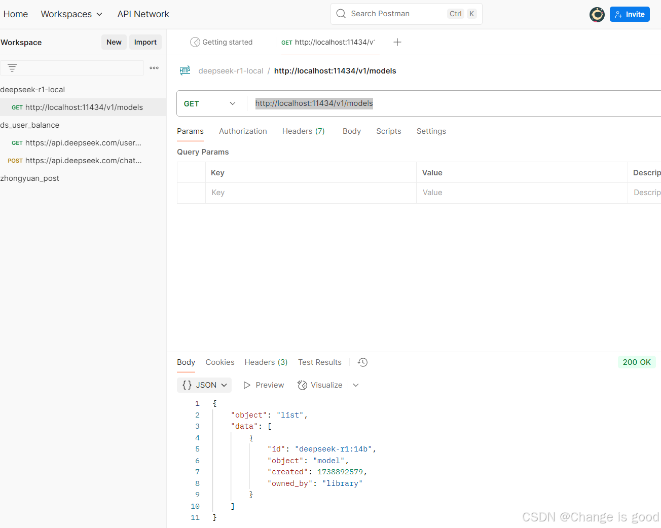Switch to the Authorization tab
This screenshot has width=661, height=528.
(243, 131)
